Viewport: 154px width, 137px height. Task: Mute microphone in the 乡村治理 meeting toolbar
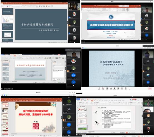(99, 88)
